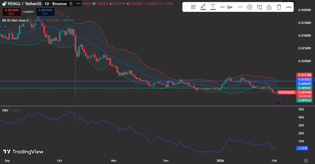Open more menu beside symbol title
The height and width of the screenshot is (164, 315).
coord(78,4)
